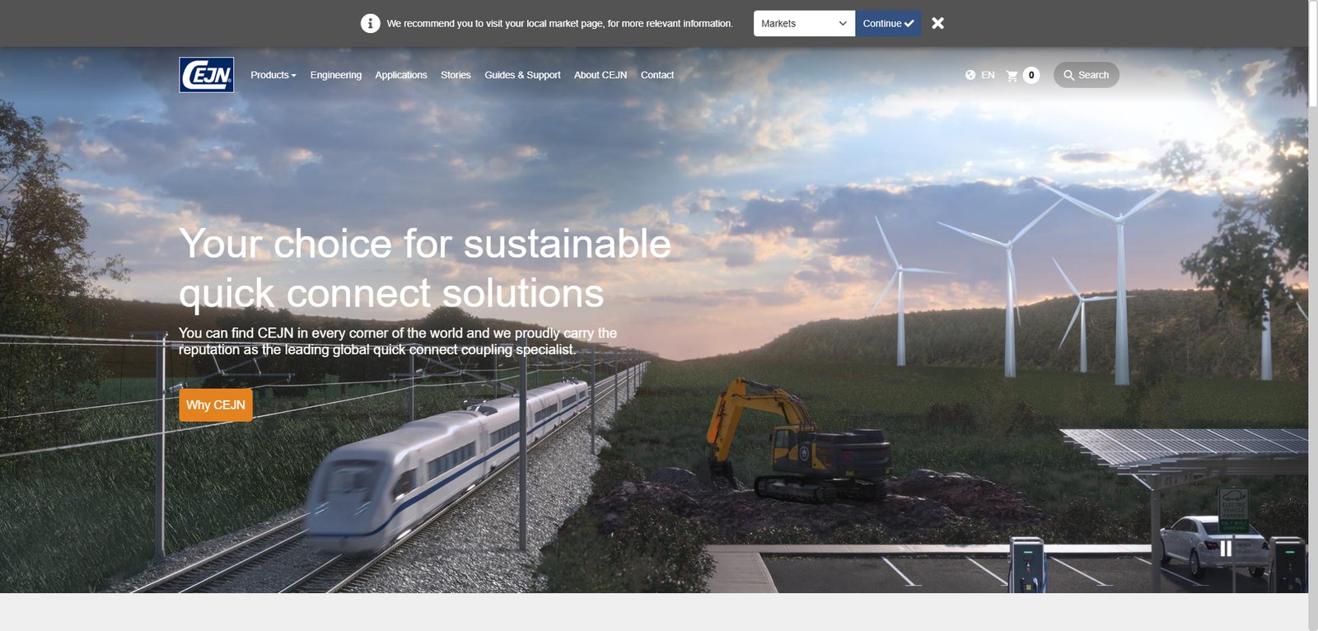Click the magnifying glass search icon
Screen dimensions: 1318x631
(1068, 75)
